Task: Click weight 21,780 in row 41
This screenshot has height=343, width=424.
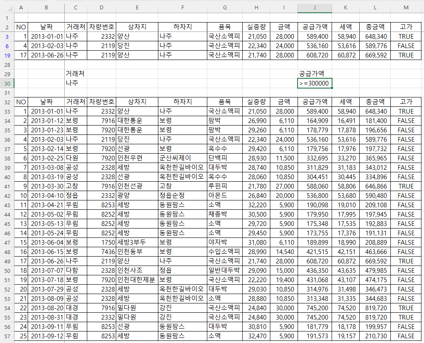Action: [x=256, y=186]
